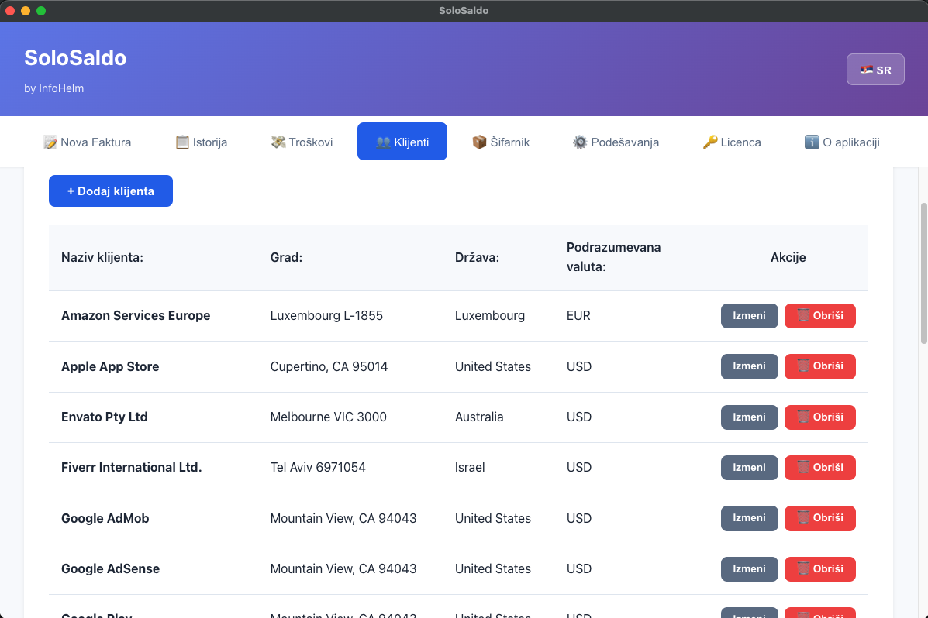Click the O aplikaciji info icon
This screenshot has width=928, height=618.
(812, 142)
